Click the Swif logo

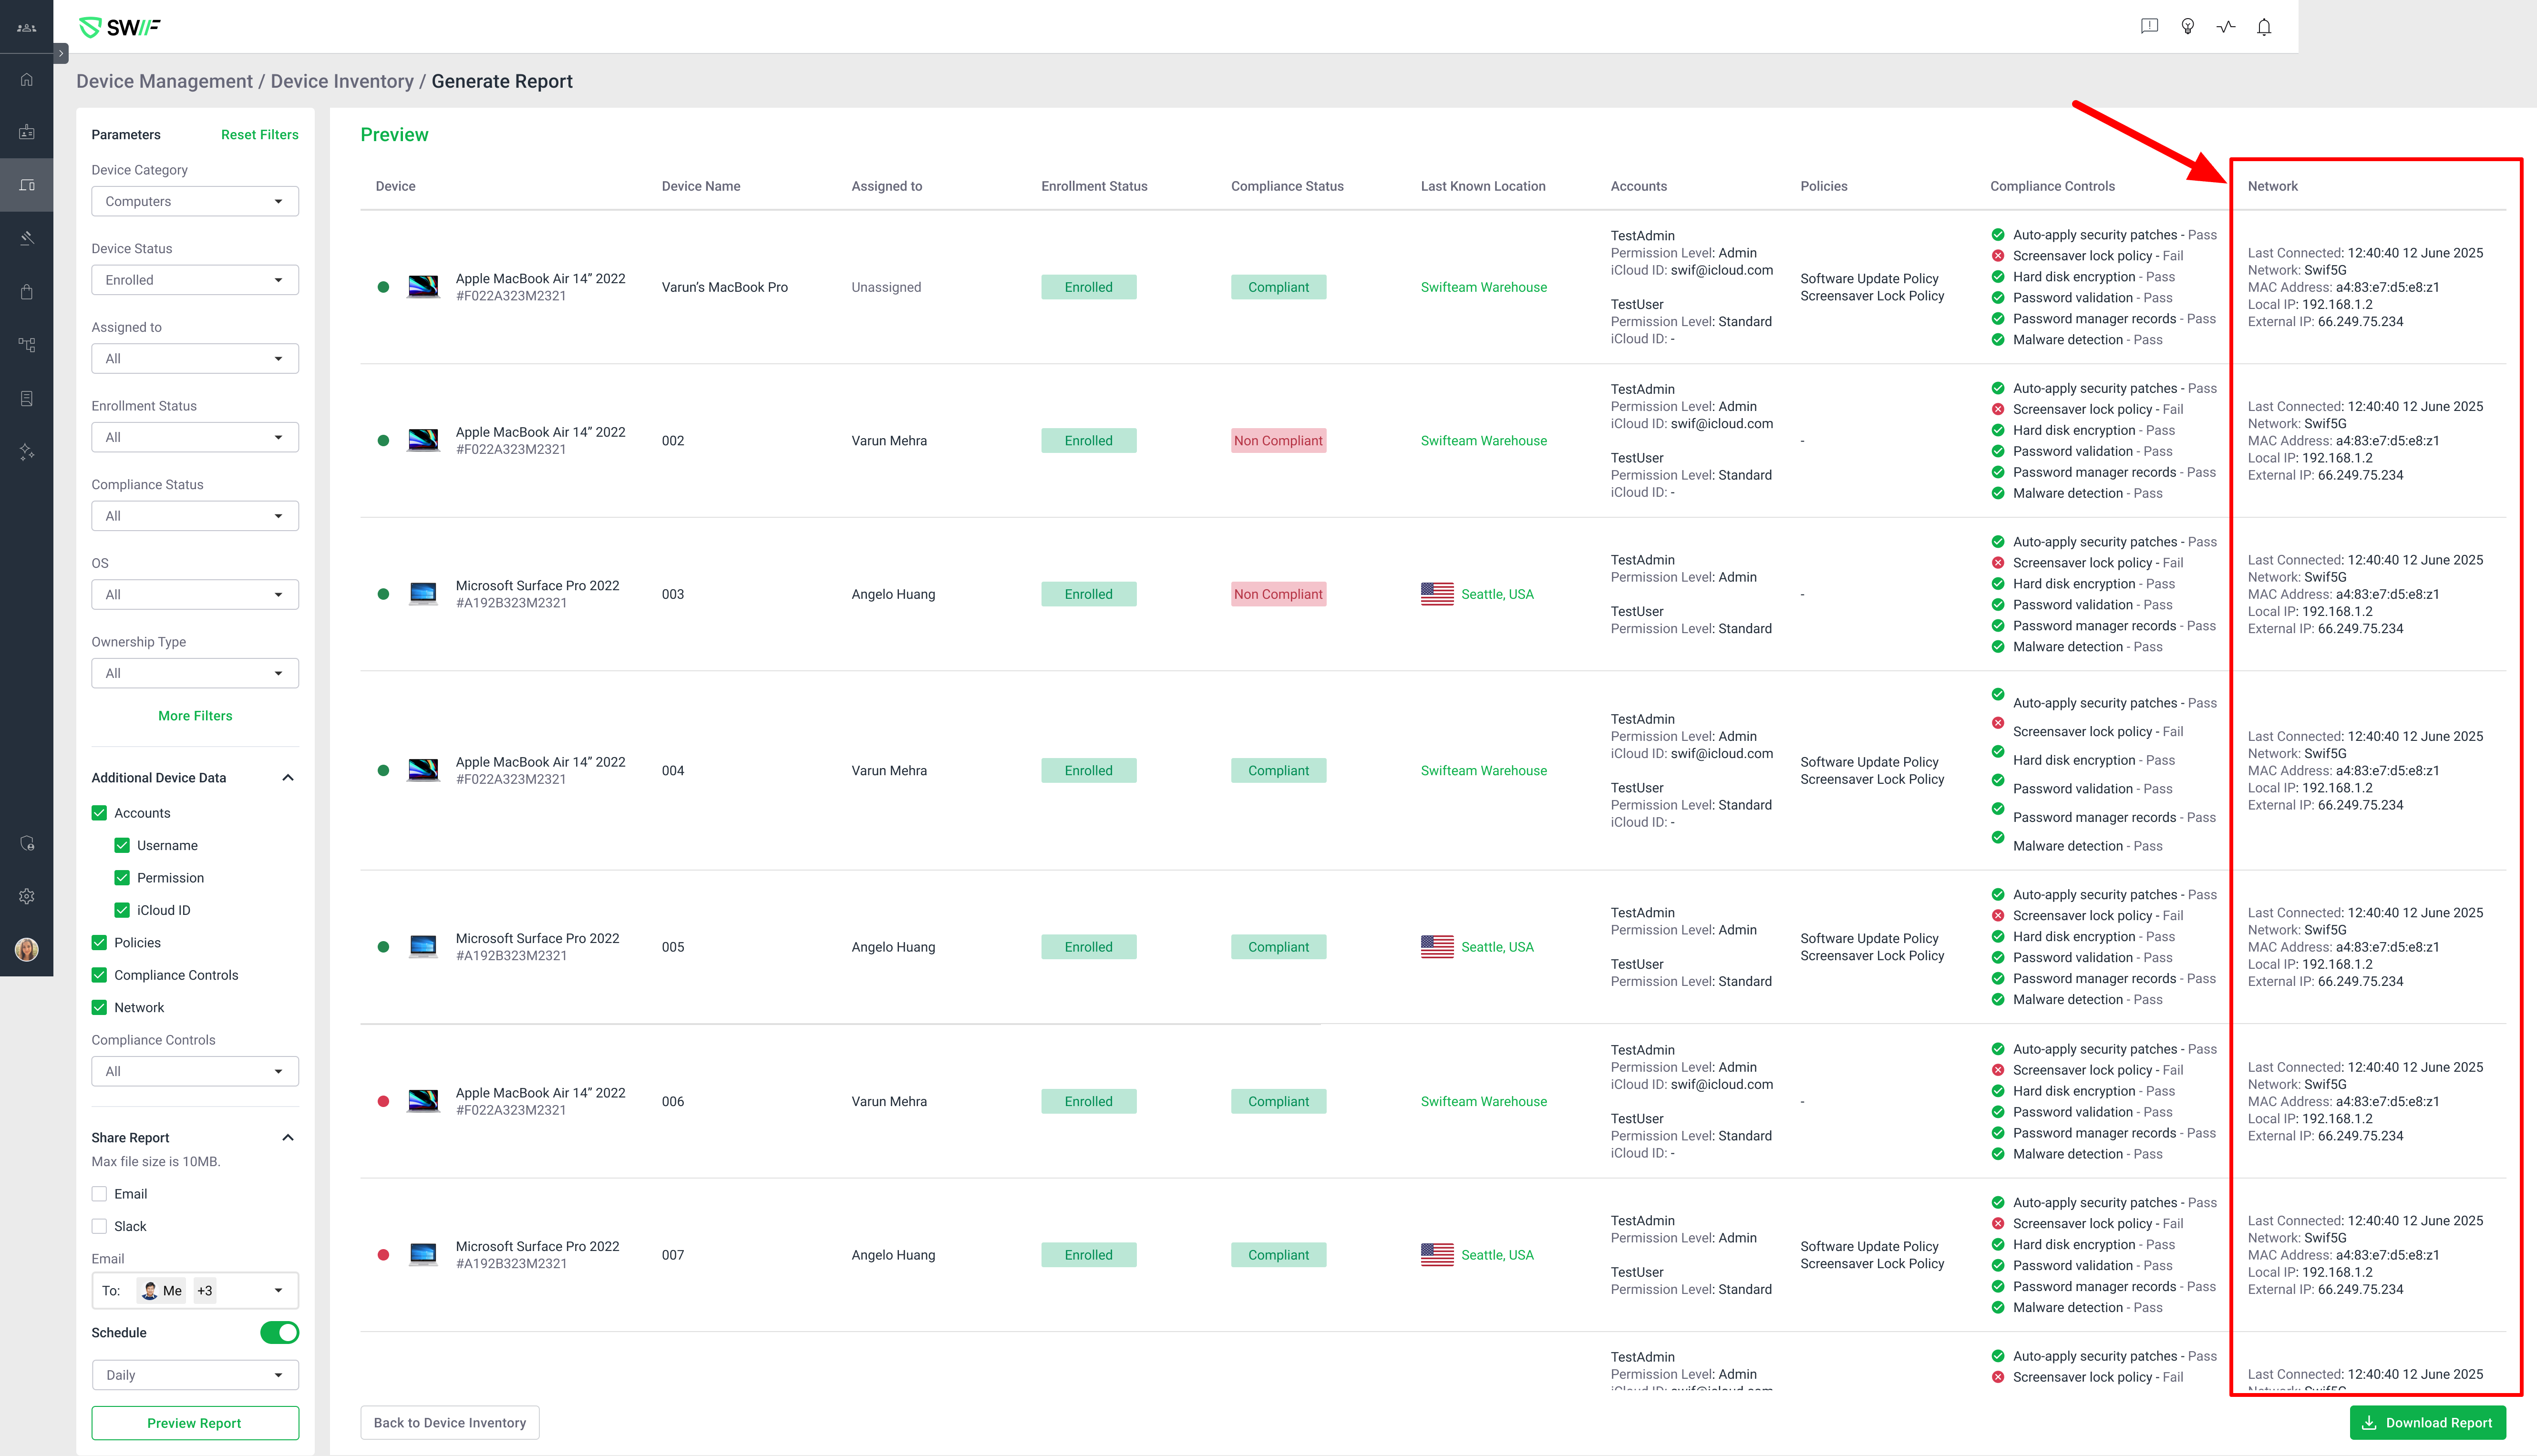[120, 28]
